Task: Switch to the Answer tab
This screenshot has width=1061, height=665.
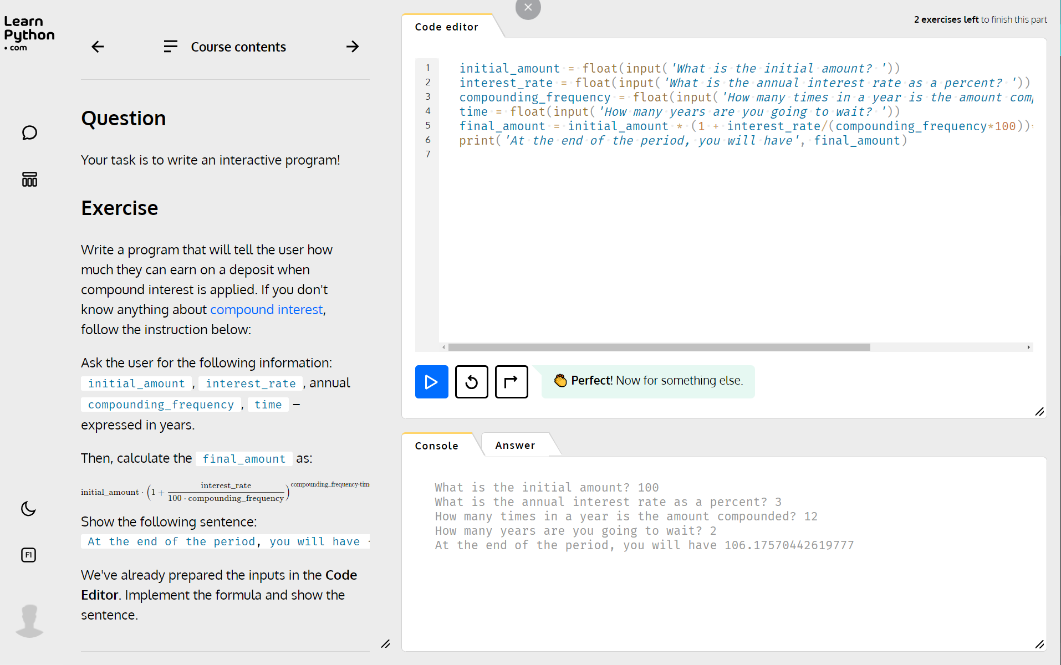Action: click(x=515, y=445)
